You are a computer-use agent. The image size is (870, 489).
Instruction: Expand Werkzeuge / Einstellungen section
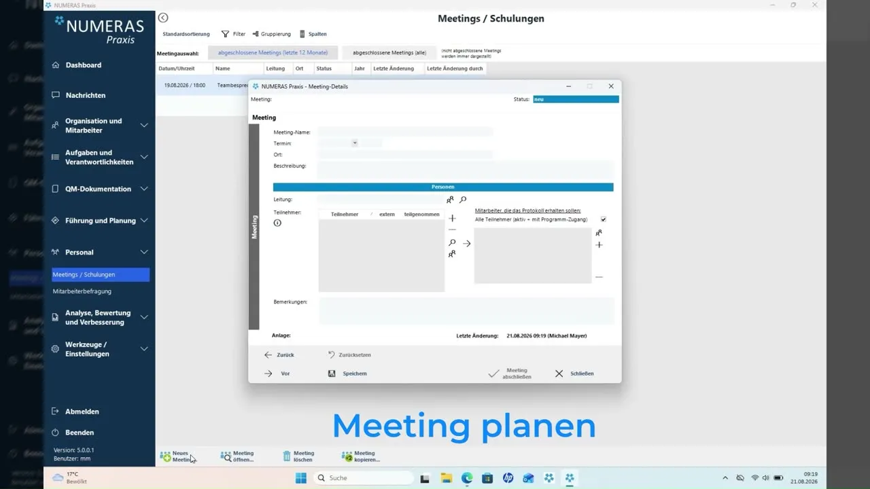(144, 348)
